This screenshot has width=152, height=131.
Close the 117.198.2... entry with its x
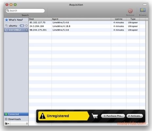(x=27, y=30)
